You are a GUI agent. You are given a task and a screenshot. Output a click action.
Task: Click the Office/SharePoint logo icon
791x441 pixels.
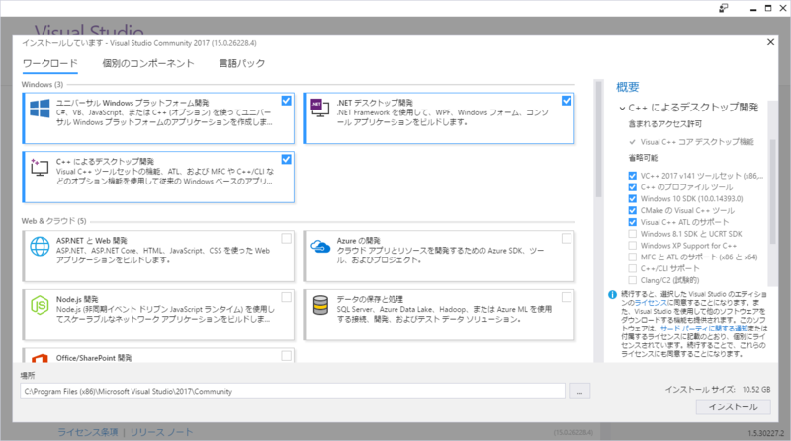(40, 358)
